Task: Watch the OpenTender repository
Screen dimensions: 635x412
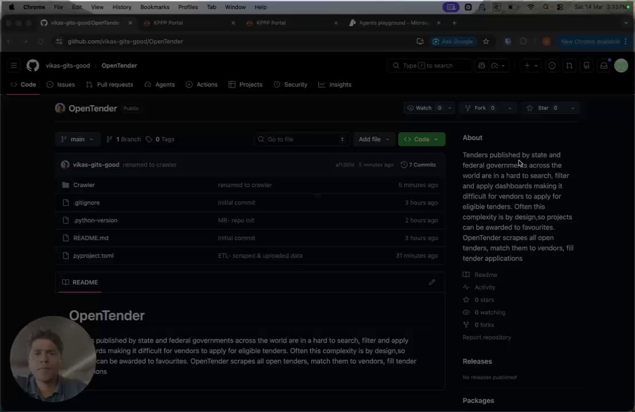Action: (424, 108)
